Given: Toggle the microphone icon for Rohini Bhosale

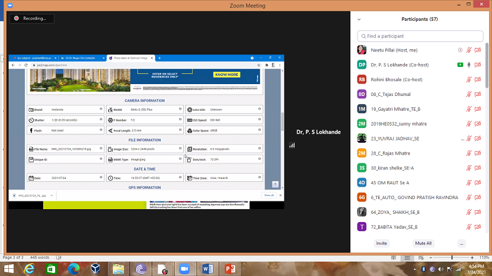Looking at the screenshot, I should click(x=469, y=80).
